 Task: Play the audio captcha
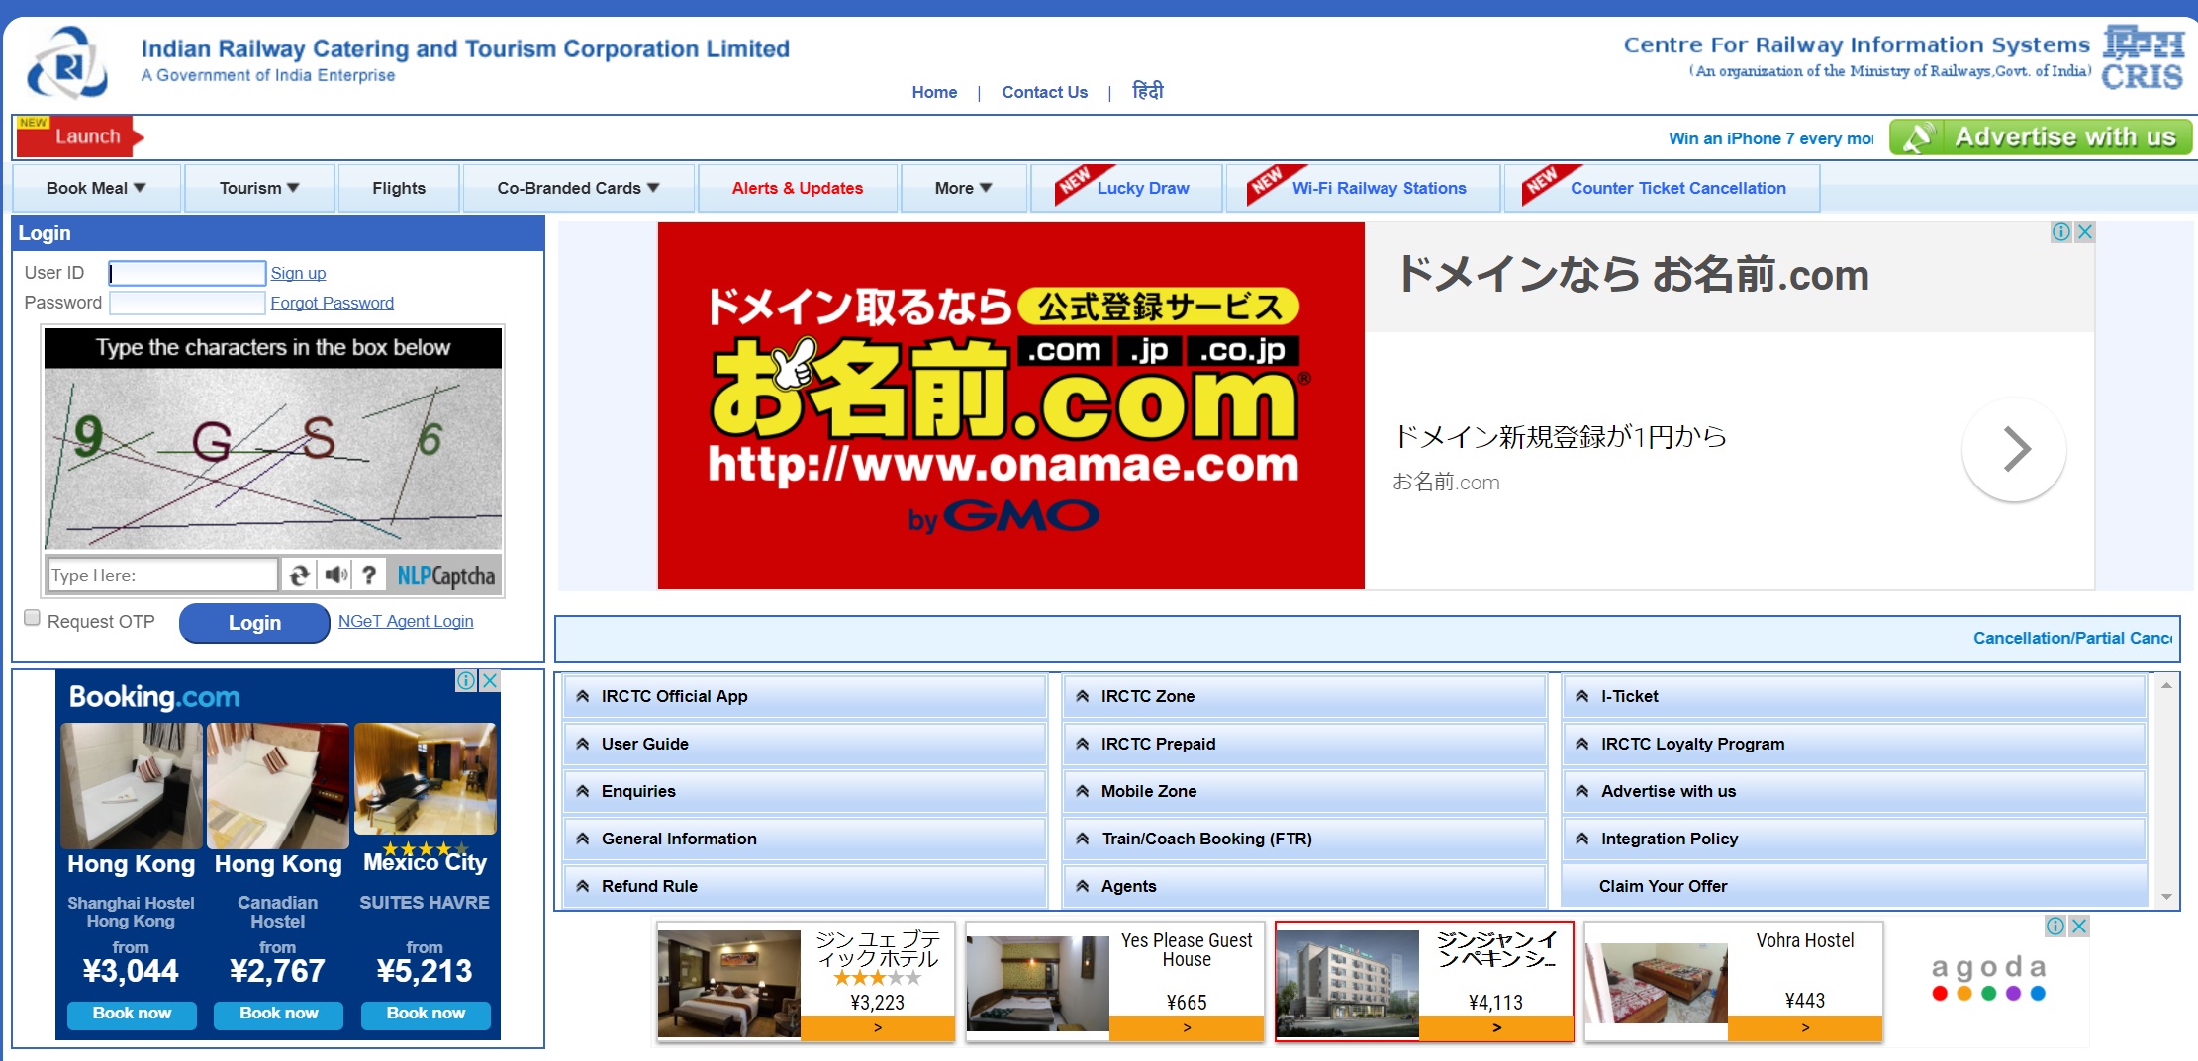336,575
